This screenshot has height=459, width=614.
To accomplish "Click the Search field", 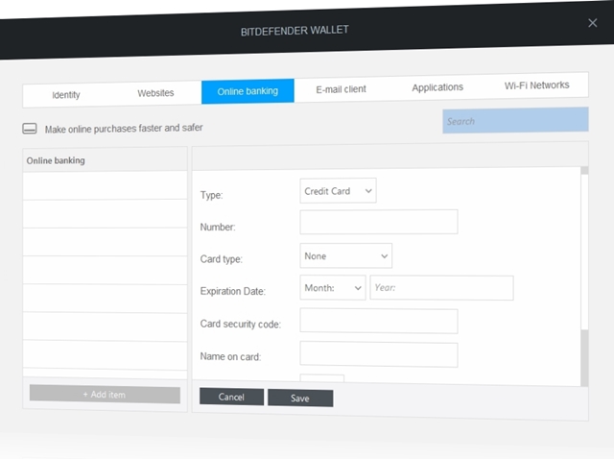I will [x=515, y=120].
